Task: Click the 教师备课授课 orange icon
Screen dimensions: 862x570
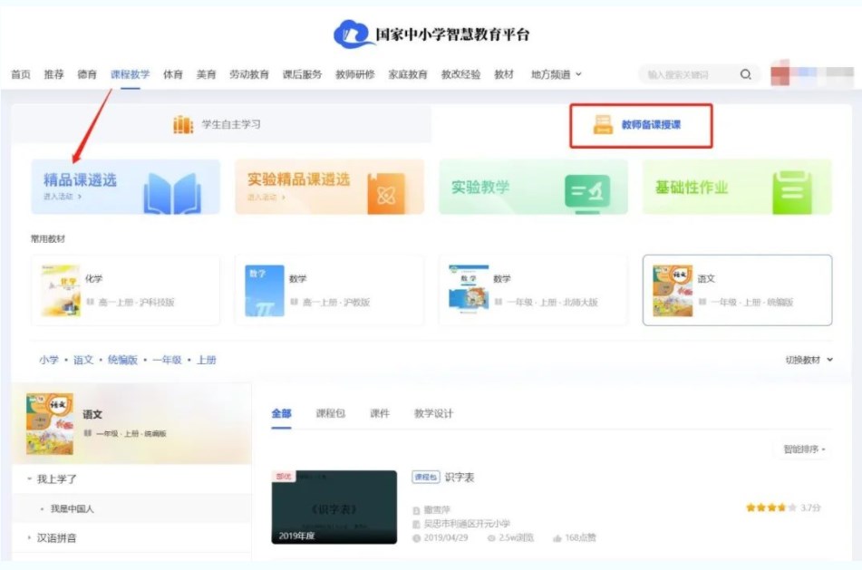Action: [x=603, y=125]
